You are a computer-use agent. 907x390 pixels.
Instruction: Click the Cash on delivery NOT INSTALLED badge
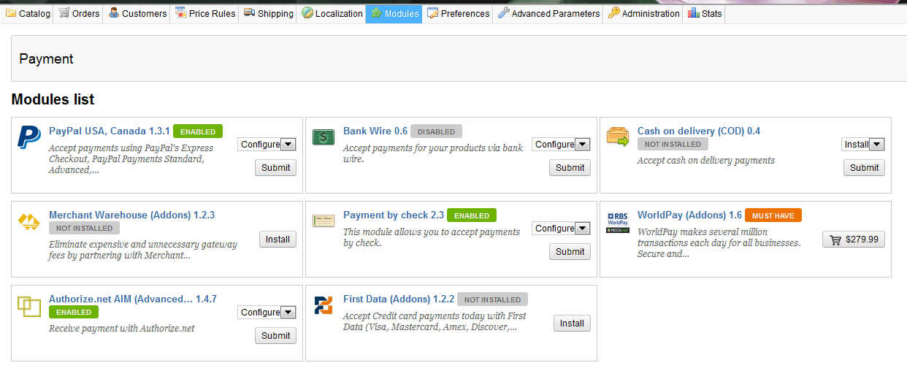click(x=673, y=145)
